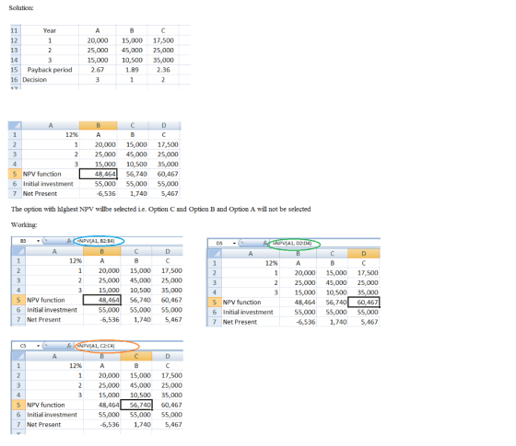Select row 16 header beside Decision
Image resolution: width=516 pixels, height=446 pixels.
pyautogui.click(x=15, y=79)
